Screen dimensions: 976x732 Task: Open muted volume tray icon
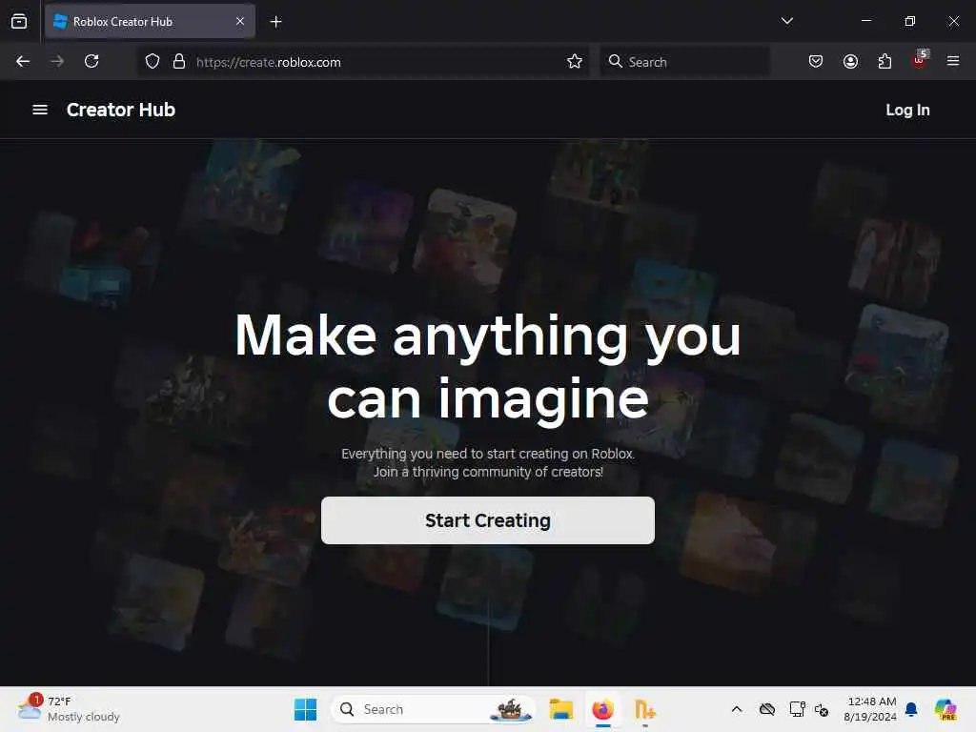point(822,709)
